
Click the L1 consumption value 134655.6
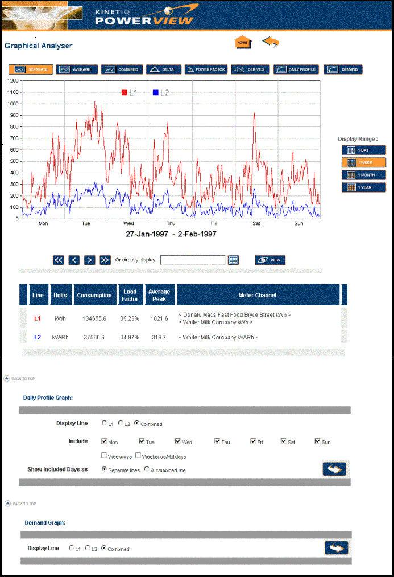pyautogui.click(x=94, y=318)
